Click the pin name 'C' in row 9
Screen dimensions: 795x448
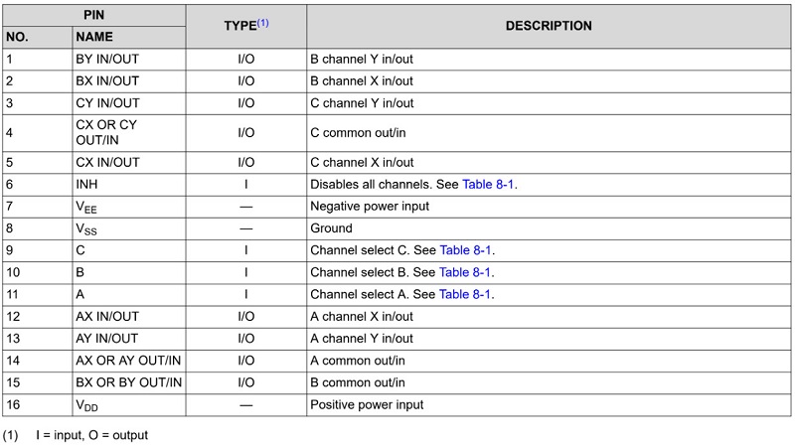[80, 250]
